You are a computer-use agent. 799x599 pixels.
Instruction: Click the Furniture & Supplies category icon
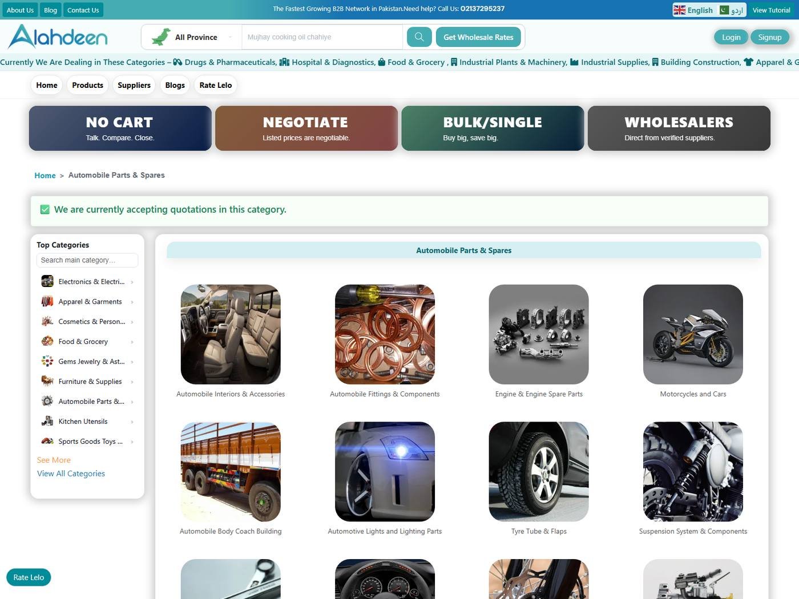pyautogui.click(x=47, y=381)
